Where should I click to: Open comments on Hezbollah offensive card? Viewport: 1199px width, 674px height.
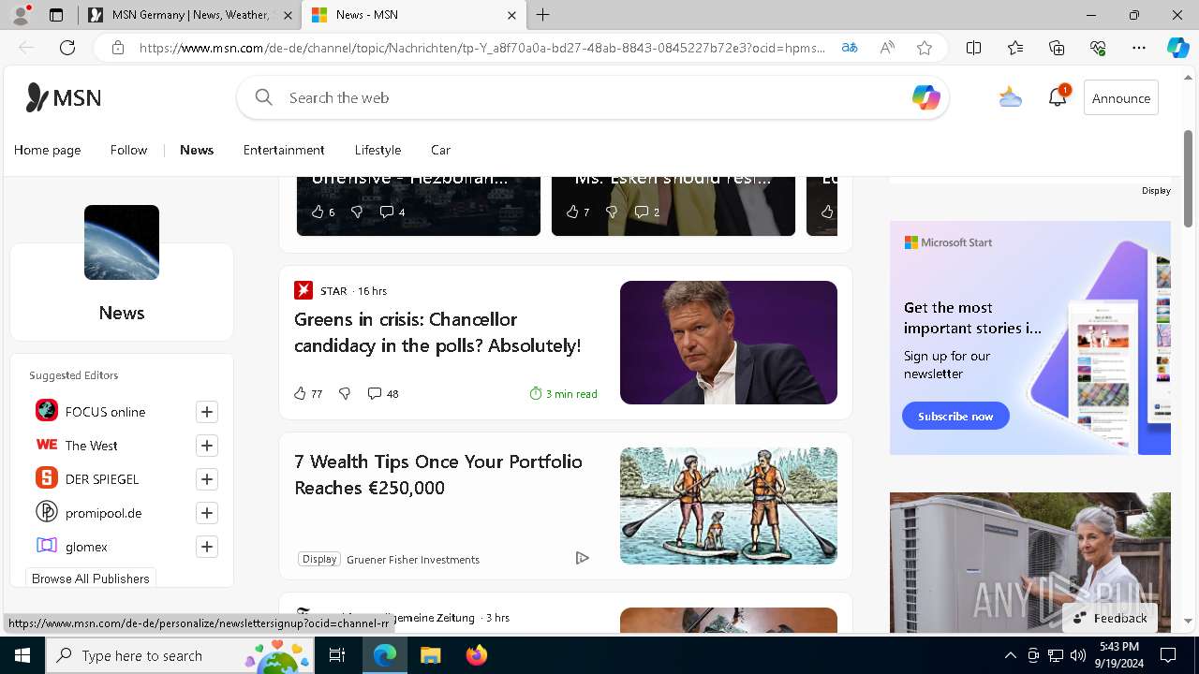[x=392, y=212]
